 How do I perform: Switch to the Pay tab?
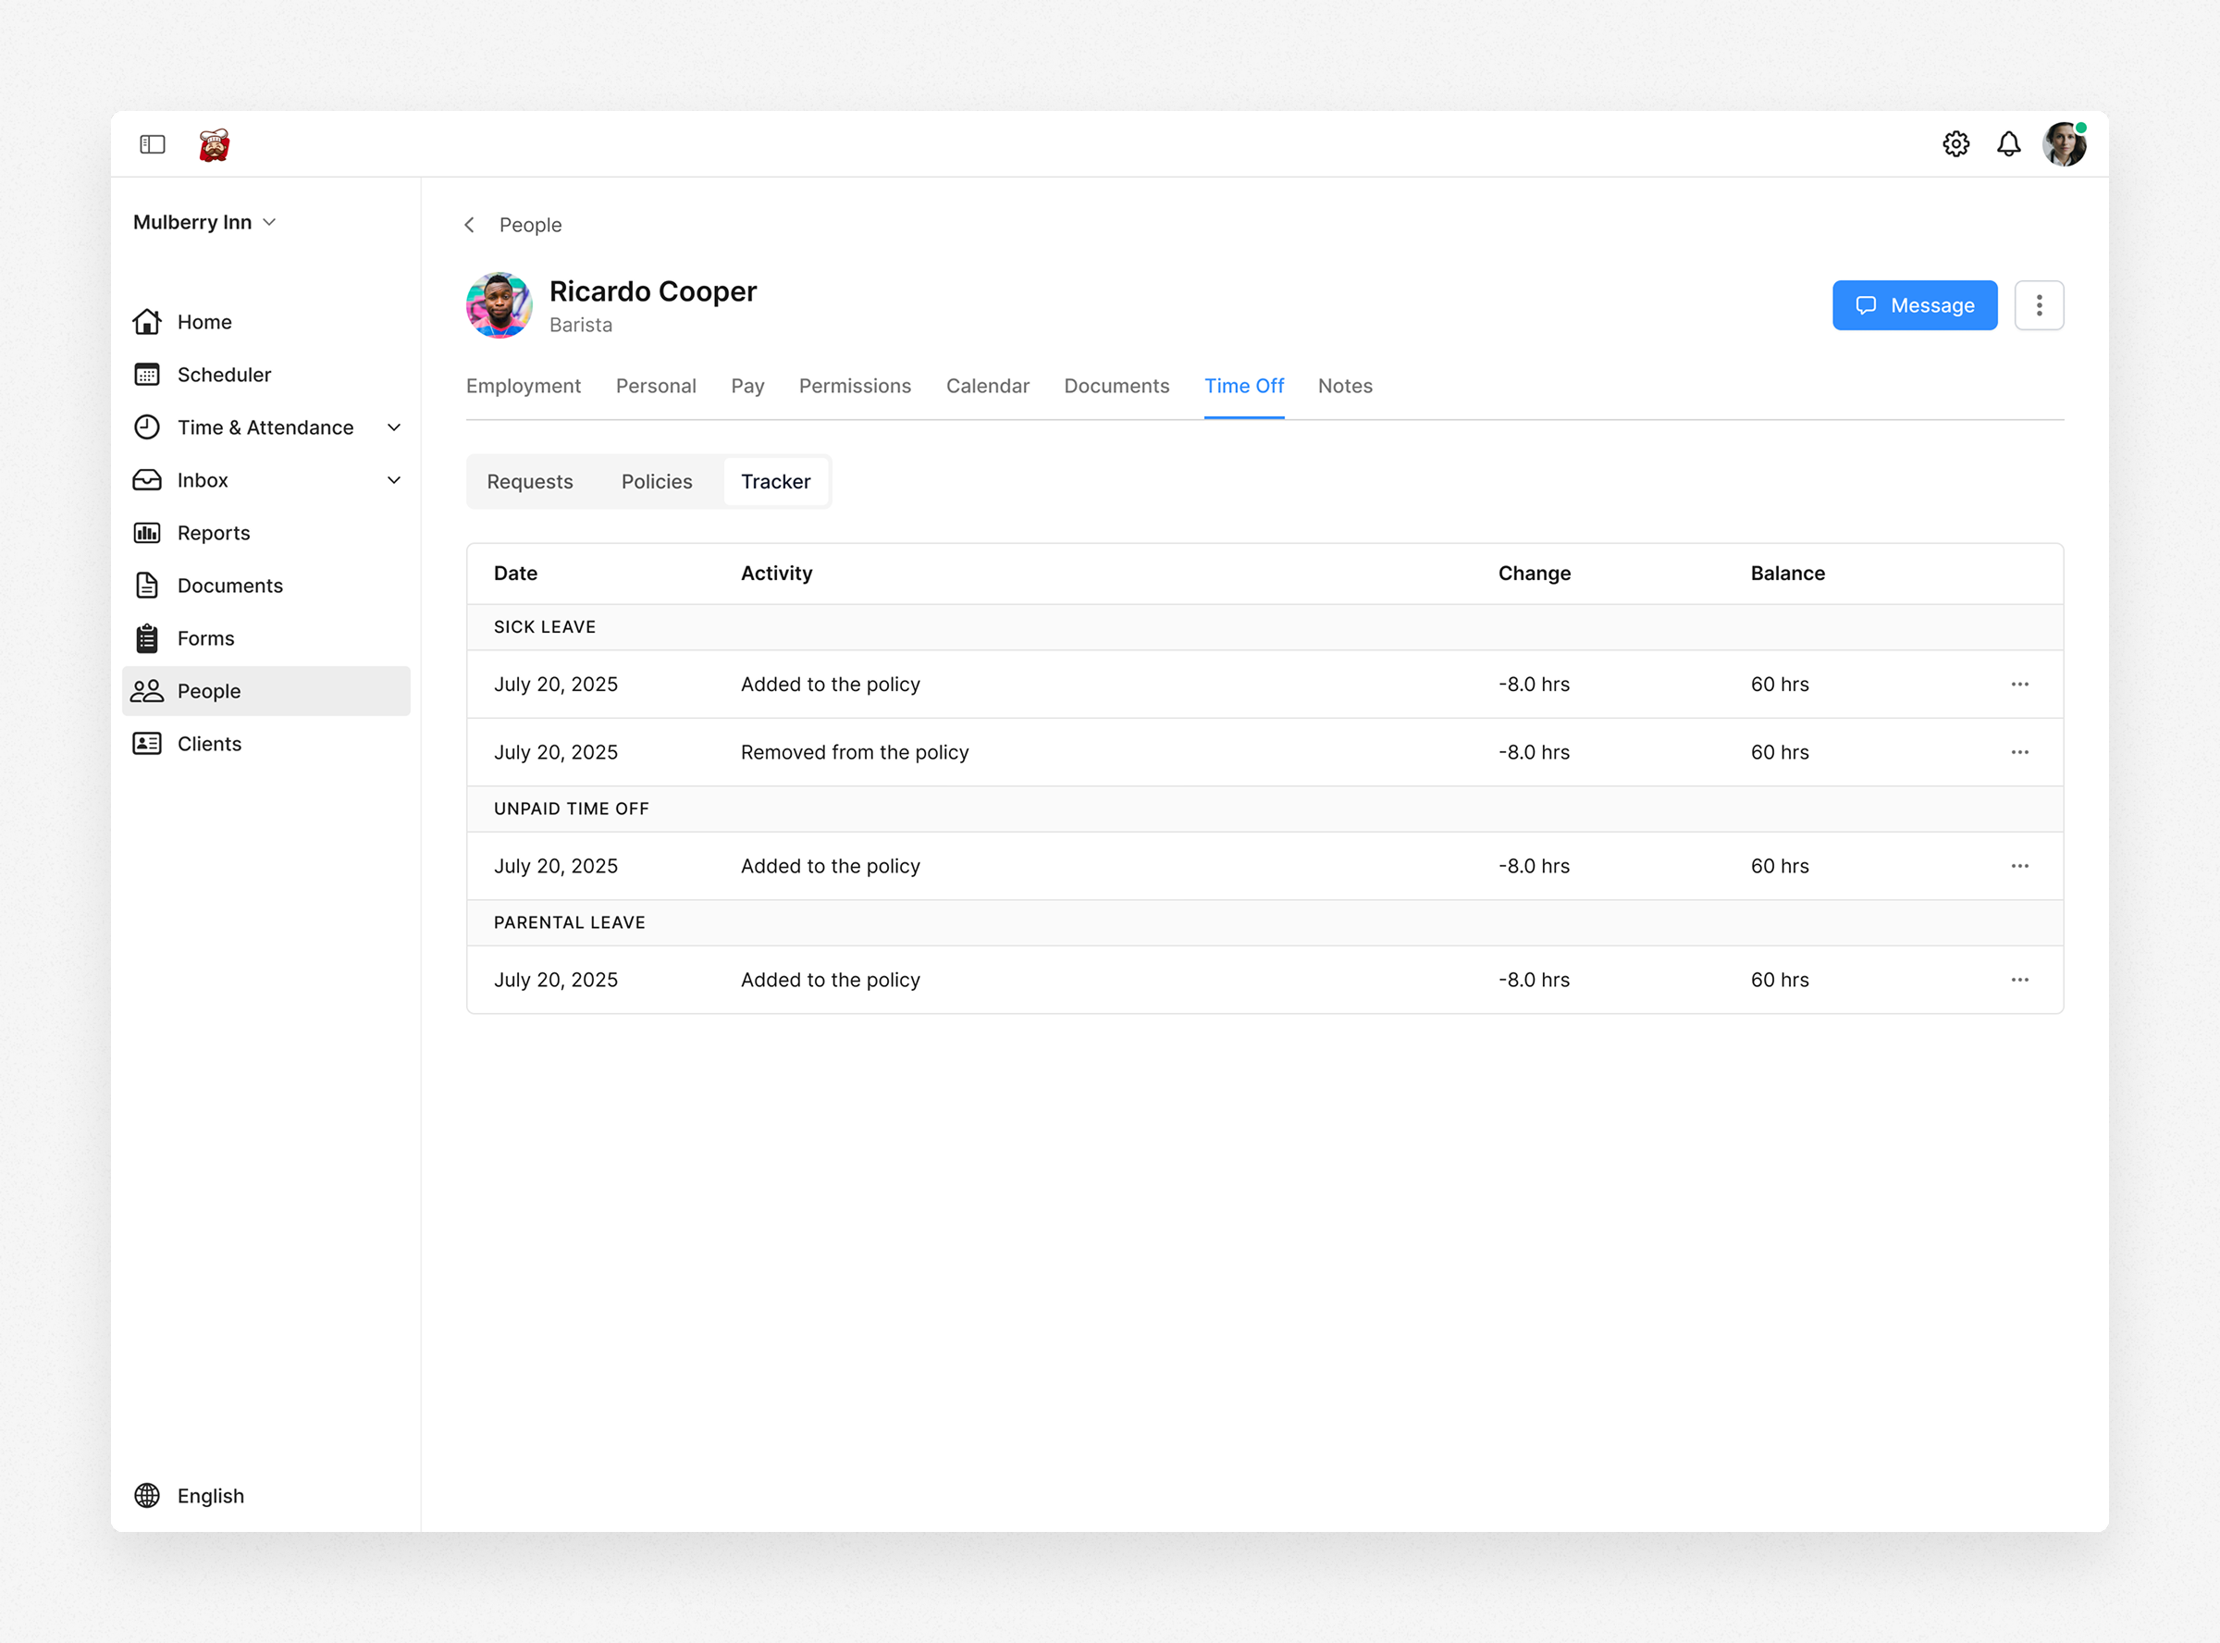[747, 386]
